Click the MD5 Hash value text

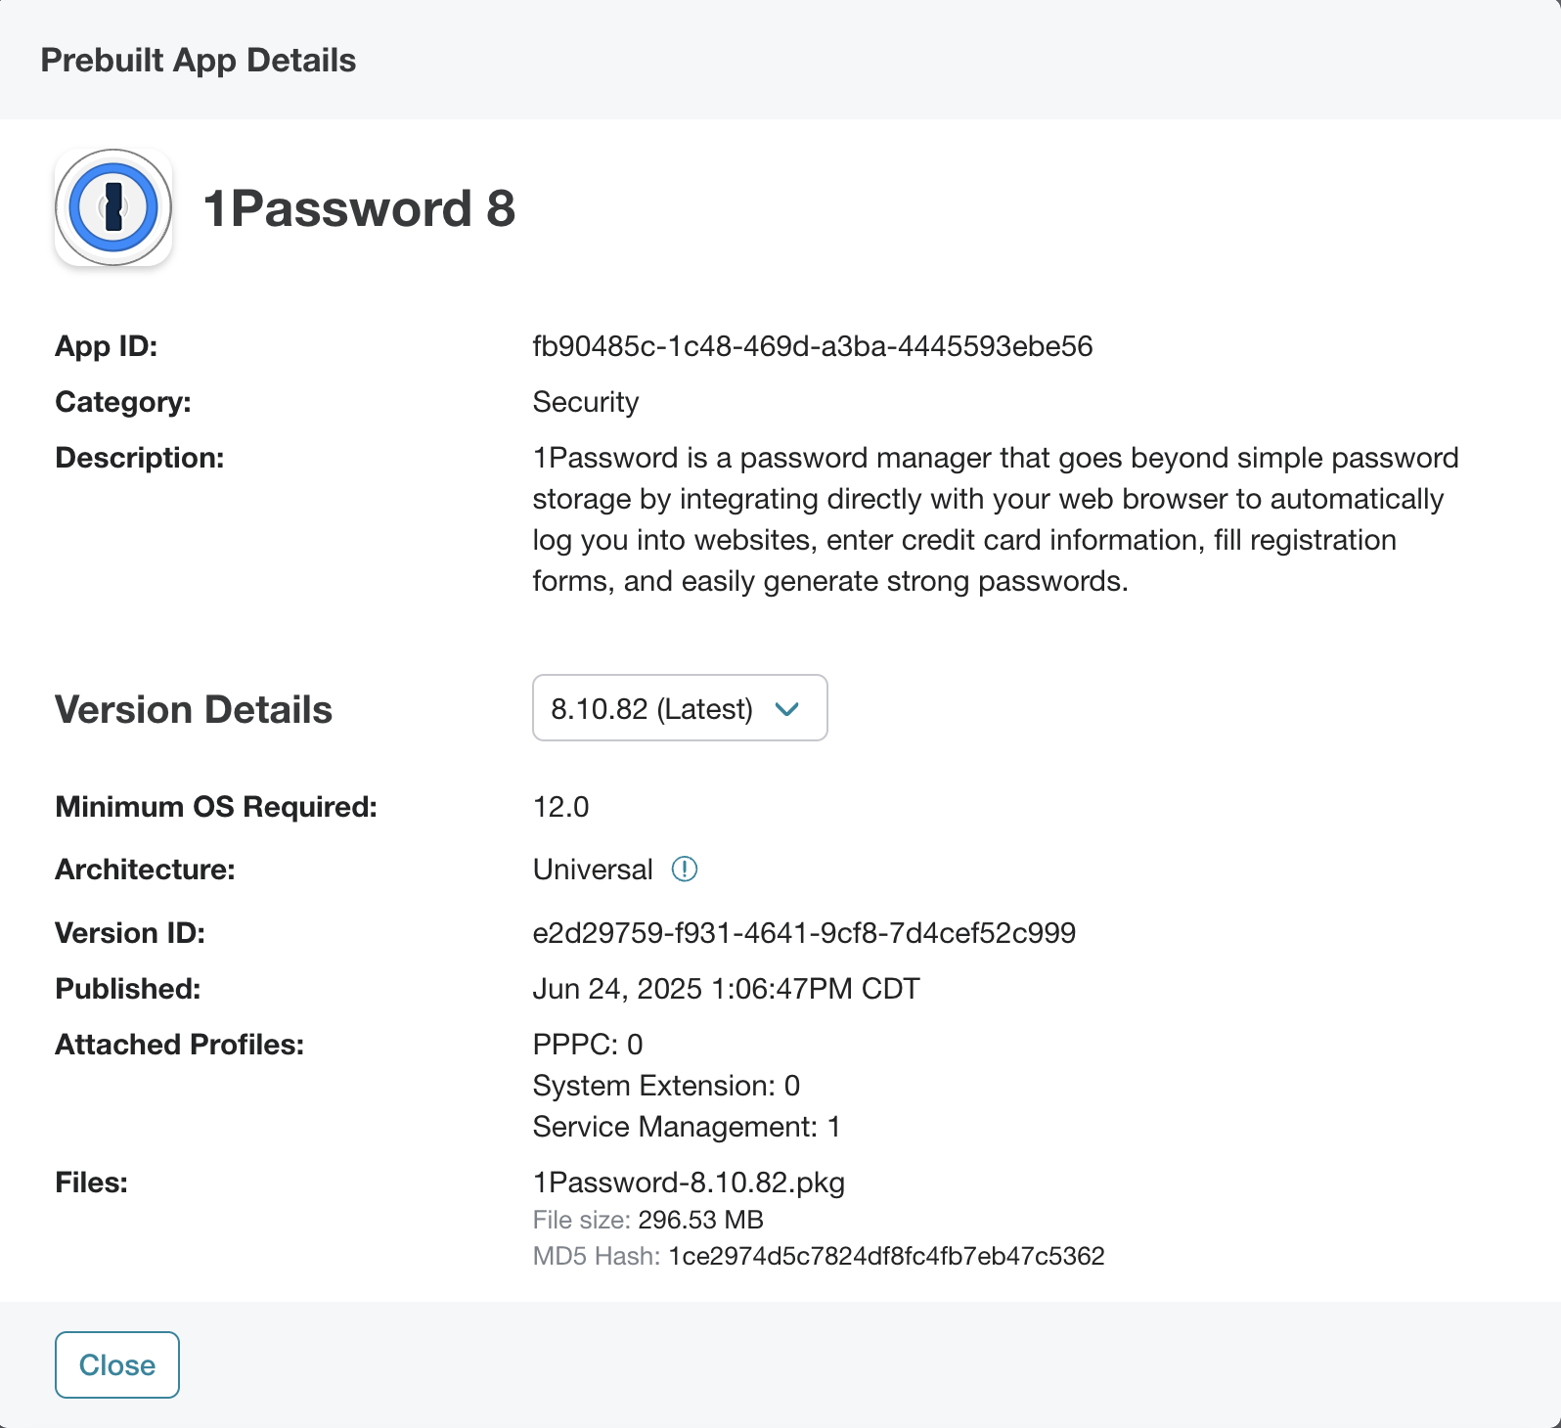886,1256
